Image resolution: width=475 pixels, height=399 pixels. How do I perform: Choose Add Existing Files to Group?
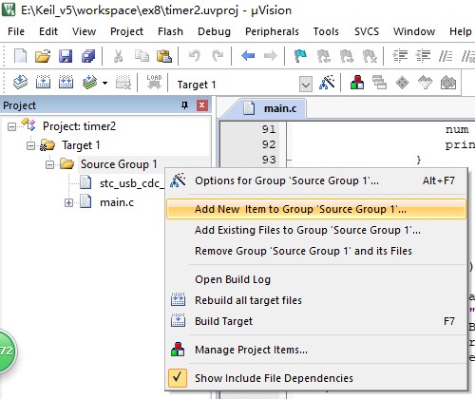pos(316,230)
